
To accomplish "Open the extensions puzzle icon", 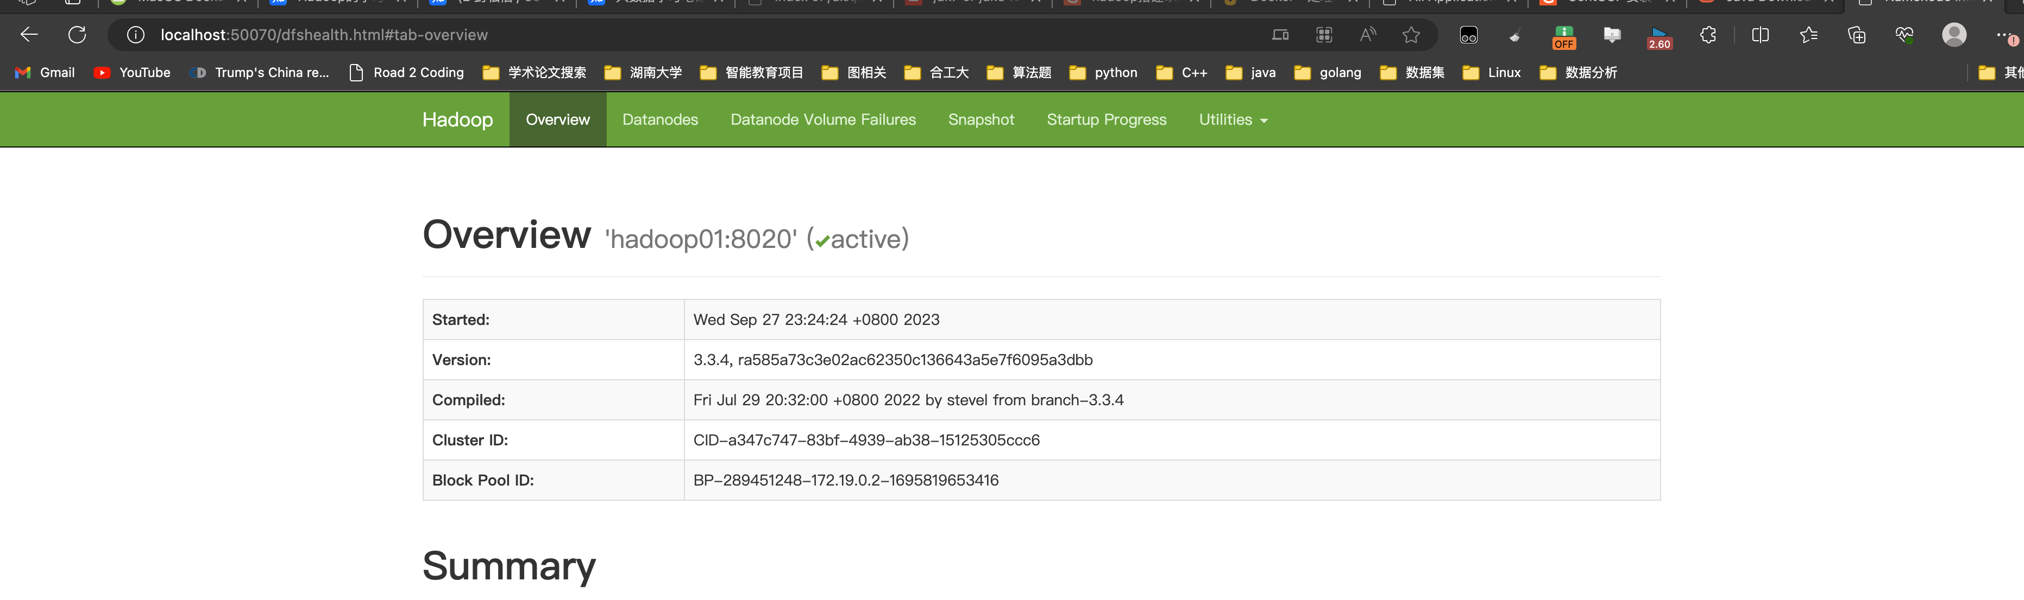I will click(x=1707, y=35).
